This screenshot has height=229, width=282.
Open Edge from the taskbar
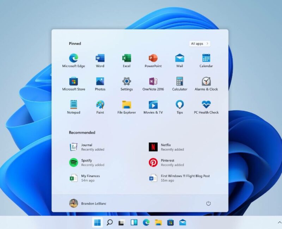tap(146, 223)
